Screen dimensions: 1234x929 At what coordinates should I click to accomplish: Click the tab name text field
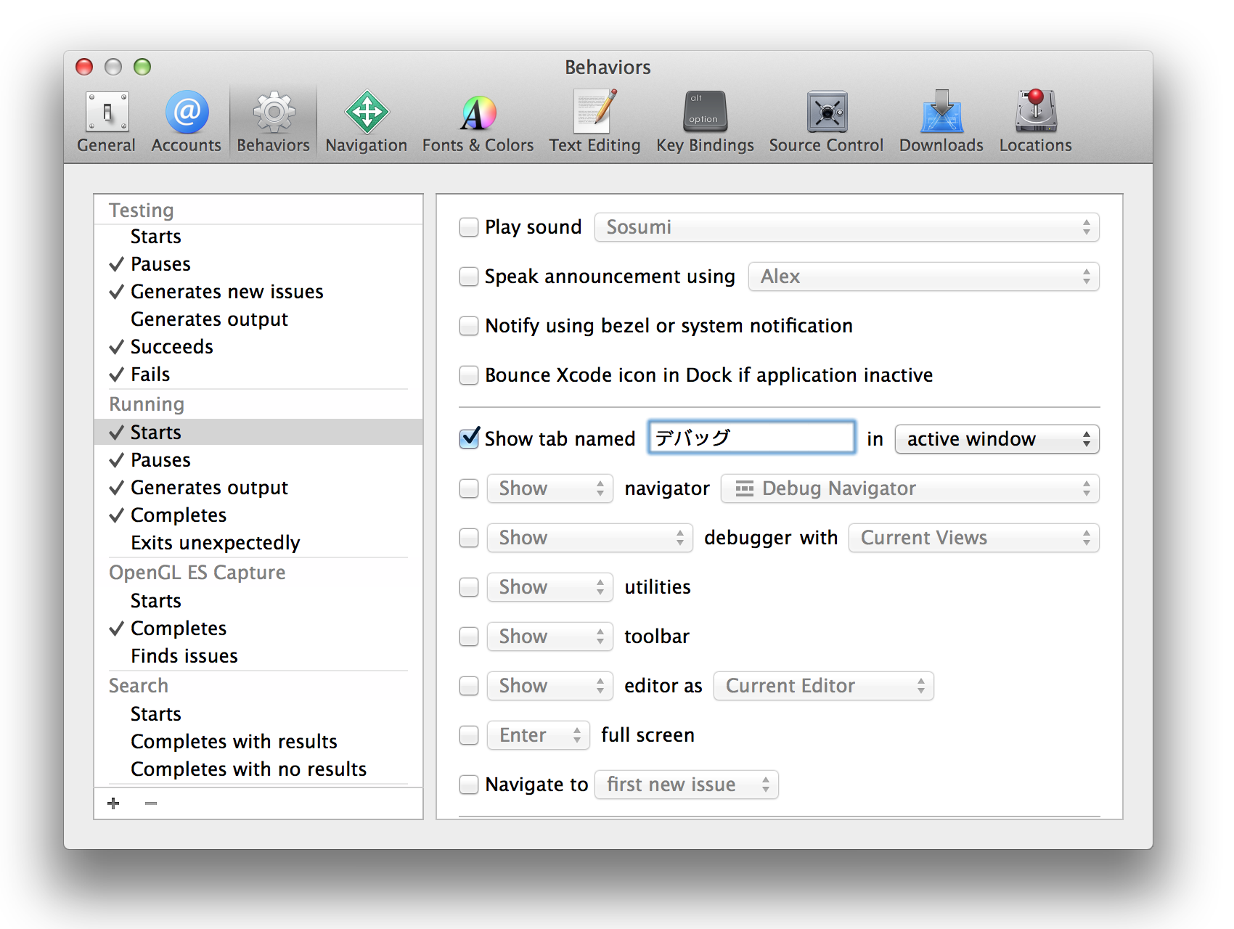coord(752,438)
